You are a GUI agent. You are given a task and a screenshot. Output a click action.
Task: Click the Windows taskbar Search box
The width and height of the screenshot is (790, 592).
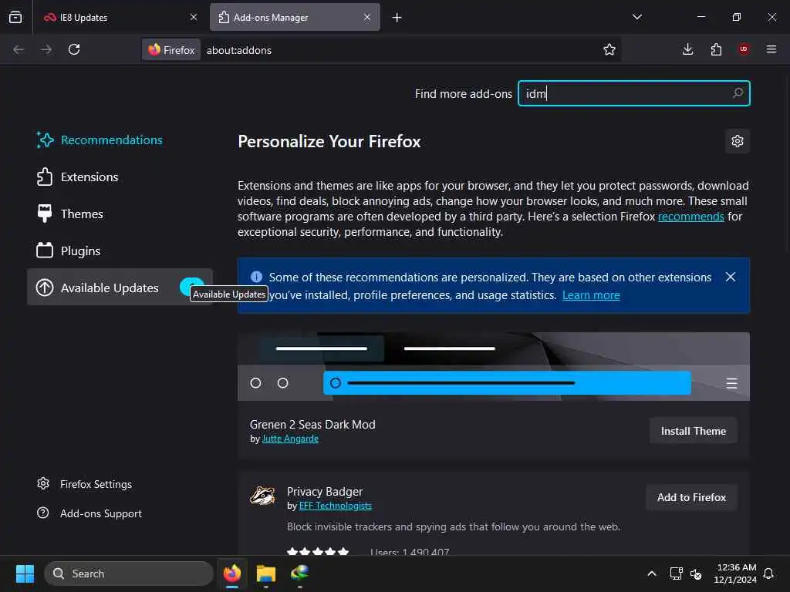coord(129,573)
